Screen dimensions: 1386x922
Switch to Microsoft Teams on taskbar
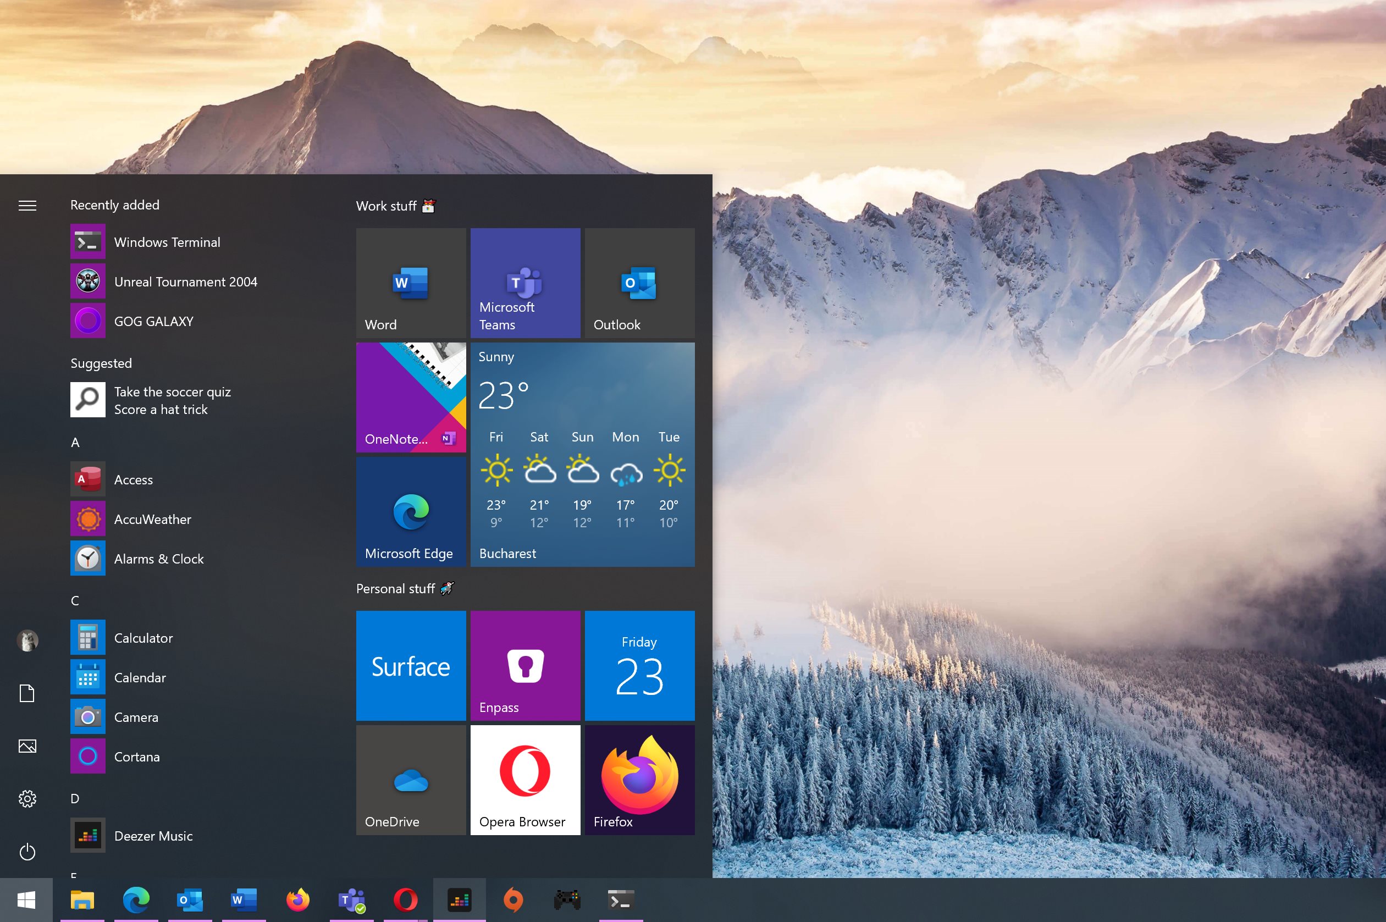tap(352, 899)
